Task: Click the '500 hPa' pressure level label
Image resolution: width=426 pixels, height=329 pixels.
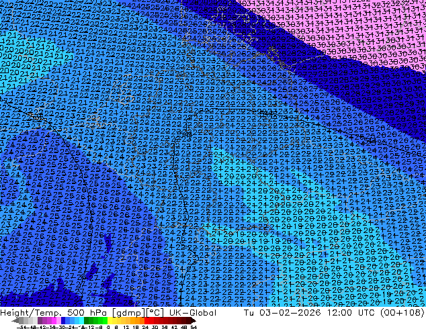Action: click(87, 313)
